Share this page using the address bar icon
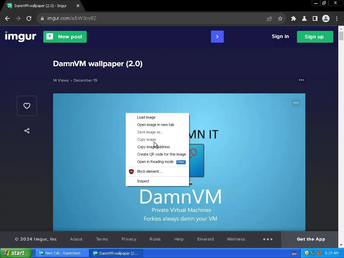This screenshot has height=258, width=344. tap(269, 19)
